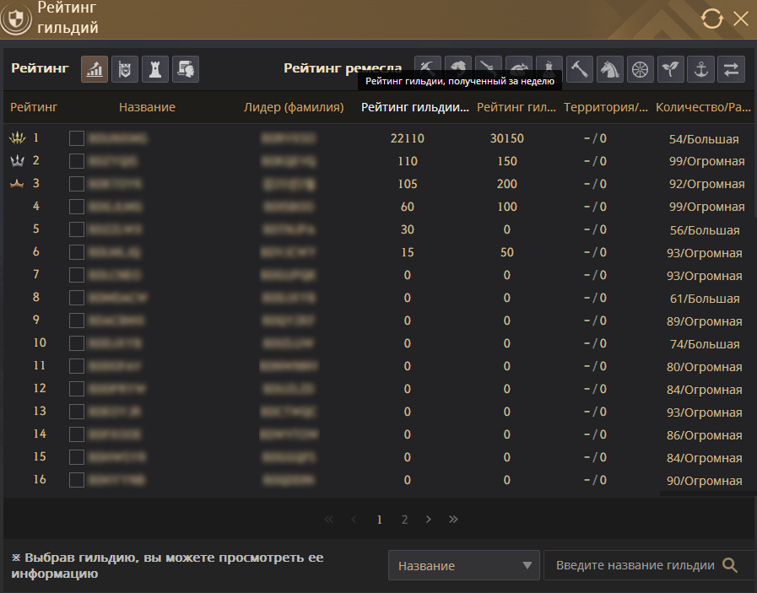Click the 89/Огромная size cell
Image resolution: width=757 pixels, height=593 pixels.
(705, 321)
